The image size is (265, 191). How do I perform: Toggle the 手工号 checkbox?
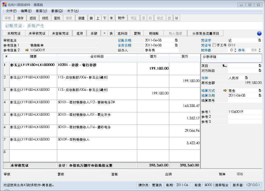(x=214, y=45)
